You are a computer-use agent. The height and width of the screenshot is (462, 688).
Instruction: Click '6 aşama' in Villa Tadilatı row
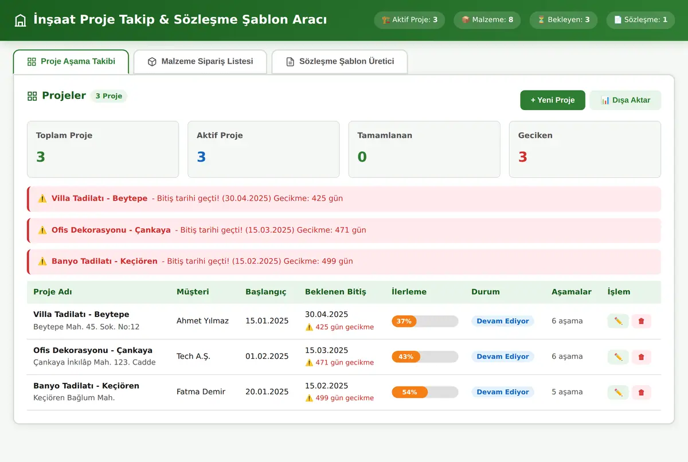click(x=567, y=321)
